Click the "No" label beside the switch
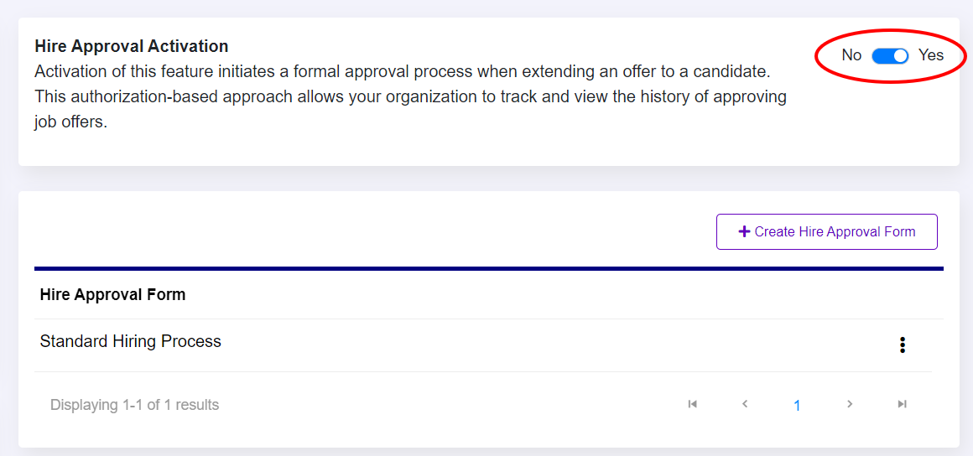The image size is (973, 456). click(851, 55)
